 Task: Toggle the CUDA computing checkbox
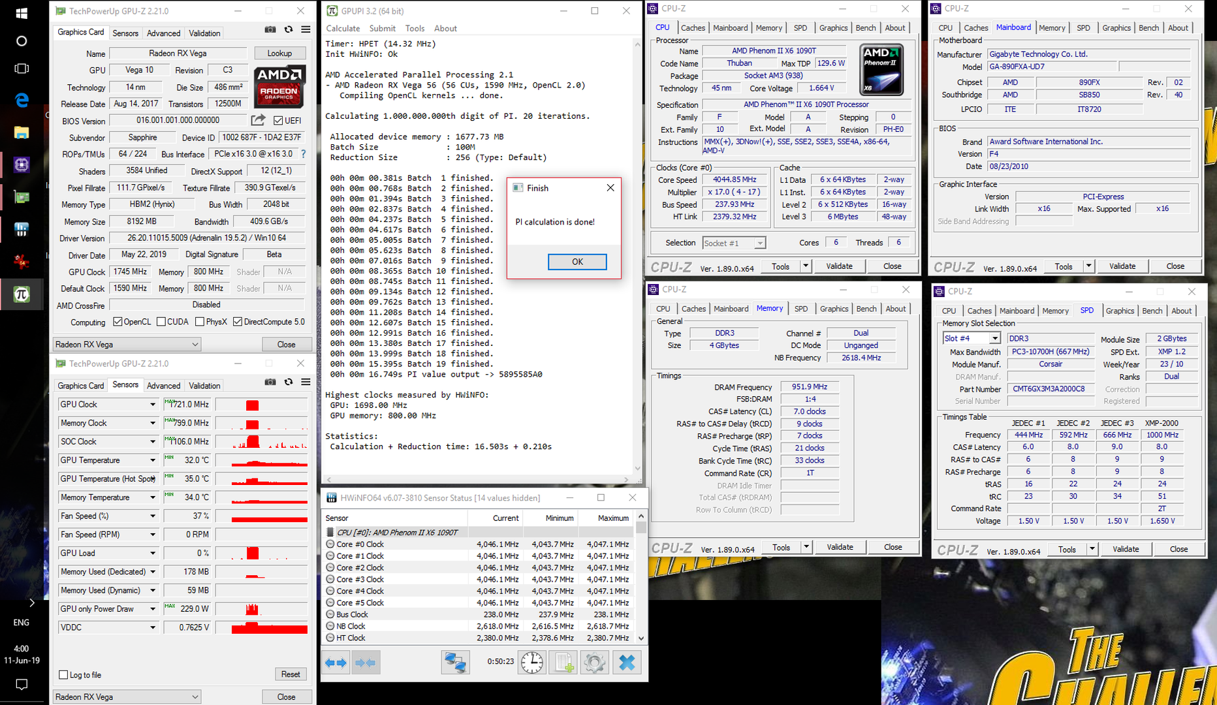[x=161, y=322]
